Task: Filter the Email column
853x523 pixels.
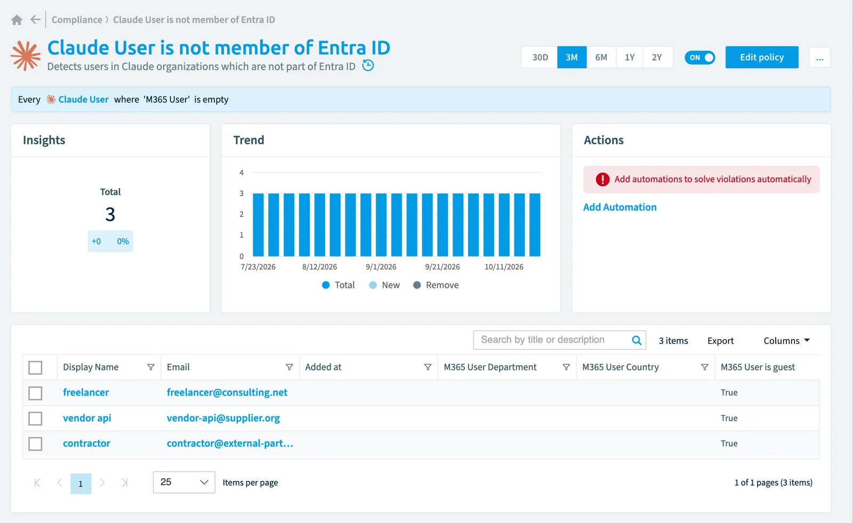Action: pyautogui.click(x=289, y=367)
